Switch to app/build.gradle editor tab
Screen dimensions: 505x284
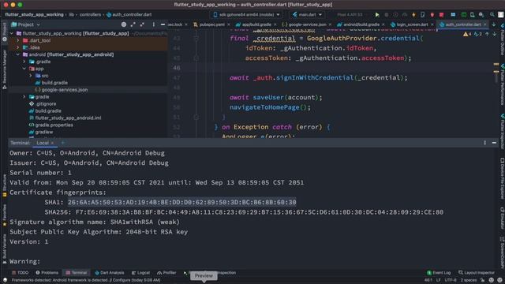coord(256,24)
